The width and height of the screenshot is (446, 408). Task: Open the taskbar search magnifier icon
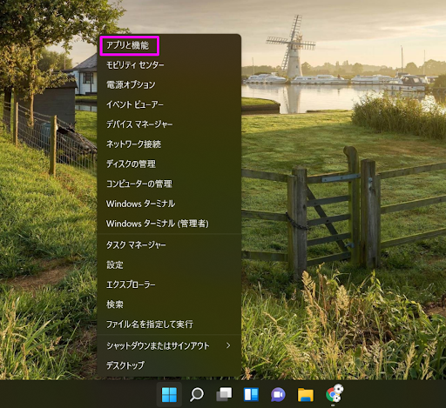coord(197,394)
